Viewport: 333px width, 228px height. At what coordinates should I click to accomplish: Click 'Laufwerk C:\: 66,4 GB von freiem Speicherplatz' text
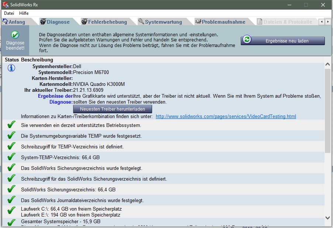71,209
